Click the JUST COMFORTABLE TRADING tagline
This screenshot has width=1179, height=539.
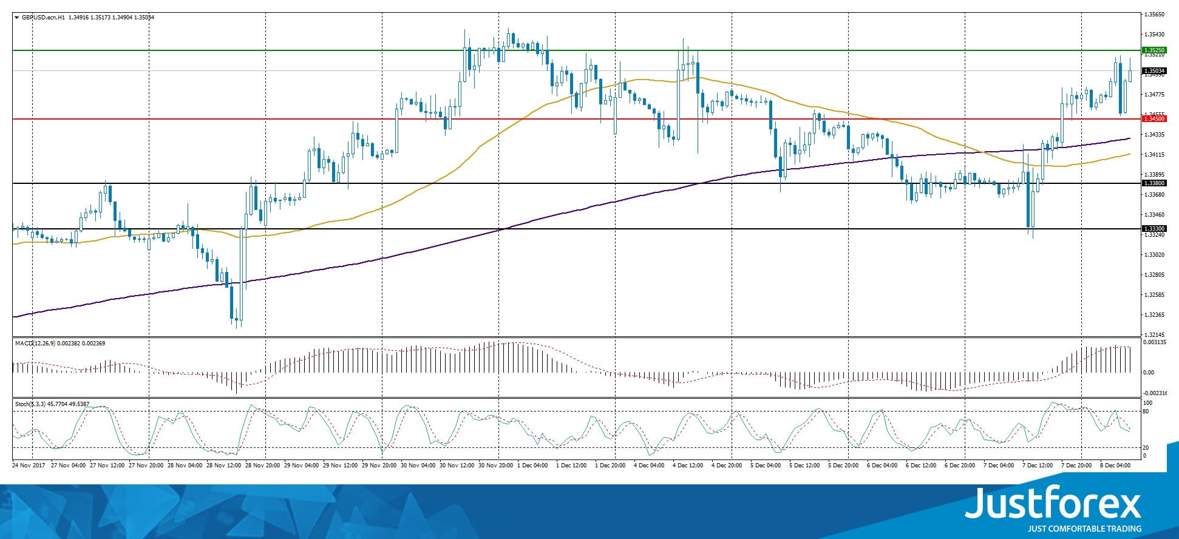(1084, 529)
